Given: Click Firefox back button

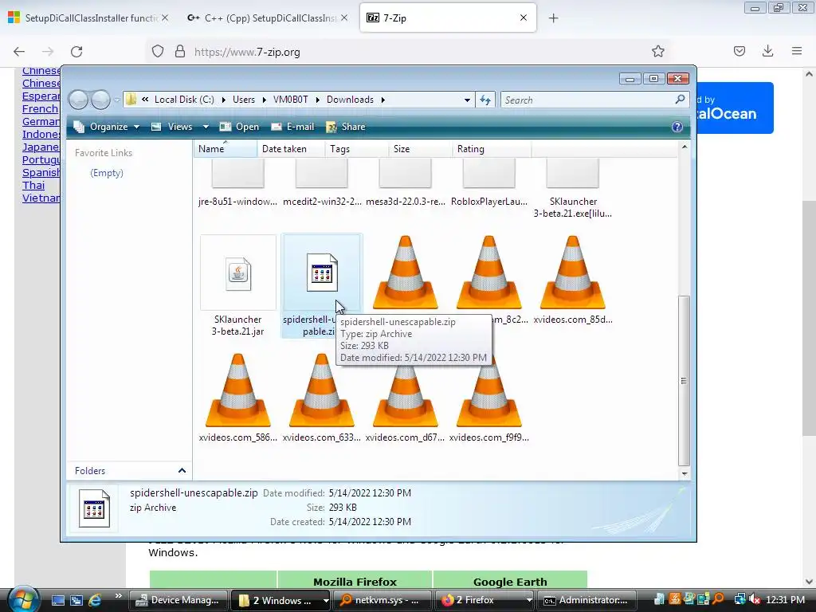Looking at the screenshot, I should pyautogui.click(x=19, y=52).
